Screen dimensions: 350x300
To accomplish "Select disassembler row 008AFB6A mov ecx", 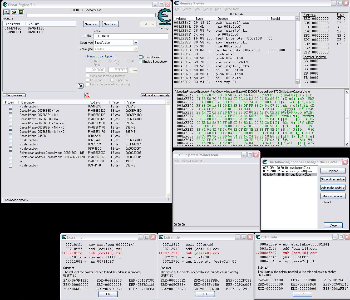I will pyautogui.click(x=234, y=62).
